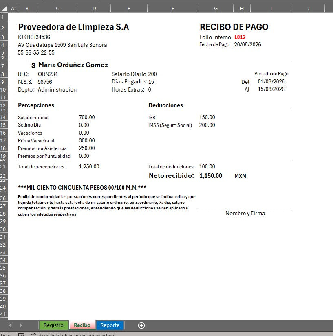Select the folio value L012
The image size is (333, 336).
[x=240, y=37]
